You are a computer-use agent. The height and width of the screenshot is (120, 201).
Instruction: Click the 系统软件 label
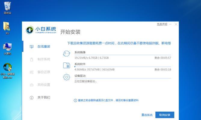click(80, 64)
